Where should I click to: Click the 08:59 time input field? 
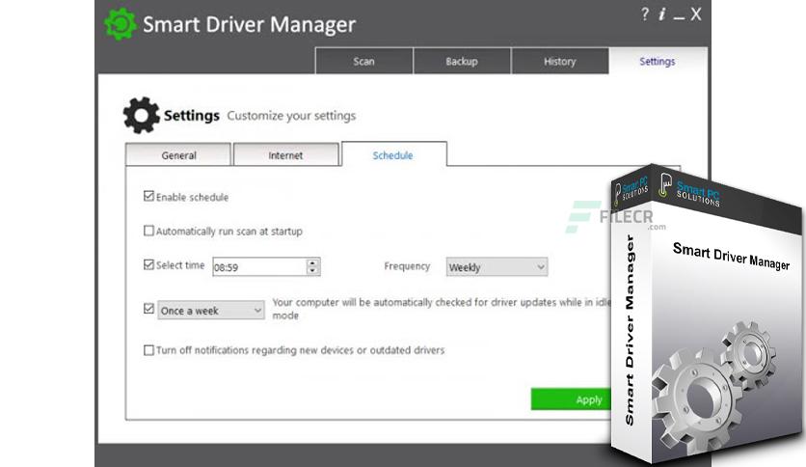click(259, 267)
